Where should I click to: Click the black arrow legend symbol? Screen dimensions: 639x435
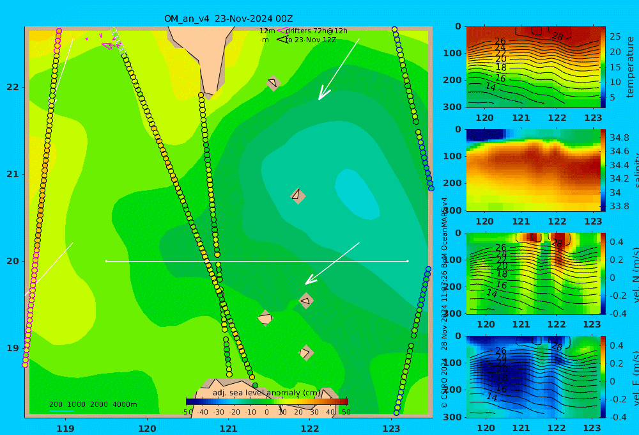(282, 40)
